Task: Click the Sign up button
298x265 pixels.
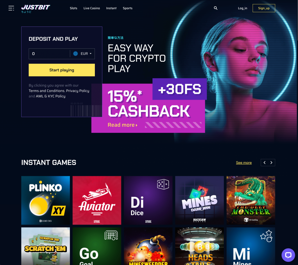Action: pos(264,8)
